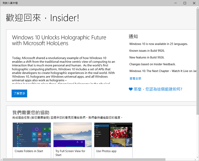
Task: Click the "Try Full Screen View for Start" caption
Action: [x=70, y=153]
